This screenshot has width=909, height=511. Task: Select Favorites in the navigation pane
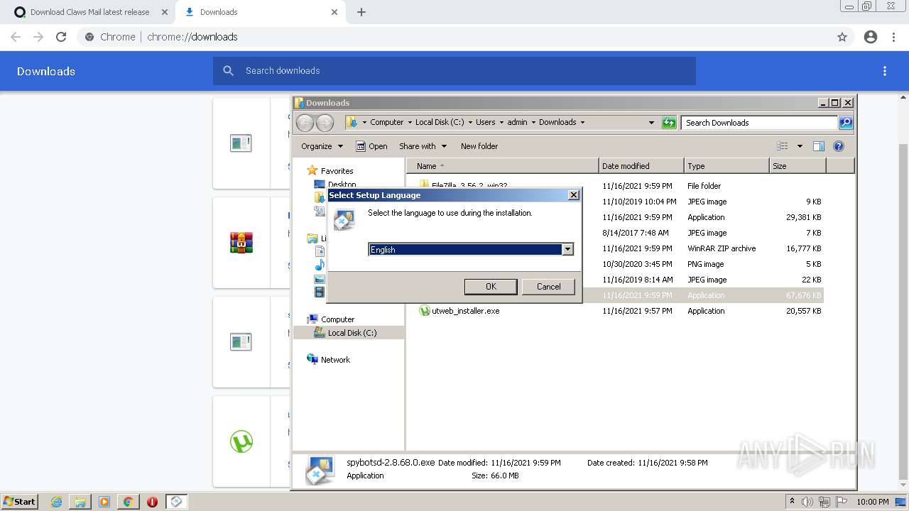coord(337,171)
